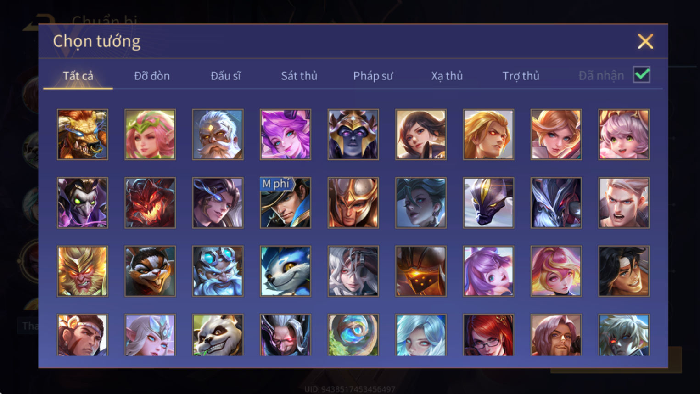Select the purple-haired female hero portrait
Screen dimensions: 700x394
[286, 135]
